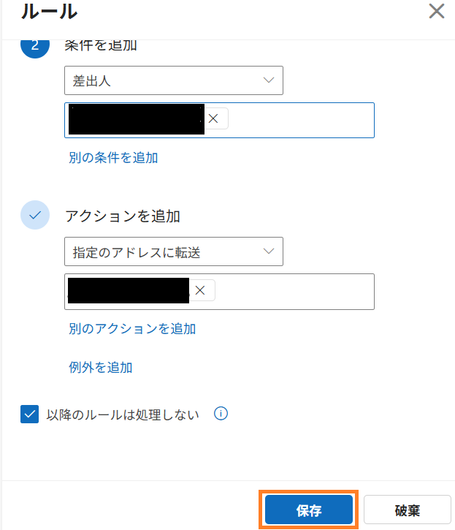Image resolution: width=455 pixels, height=530 pixels.
Task: Select the redacted forwarding address chip
Action: tap(129, 290)
